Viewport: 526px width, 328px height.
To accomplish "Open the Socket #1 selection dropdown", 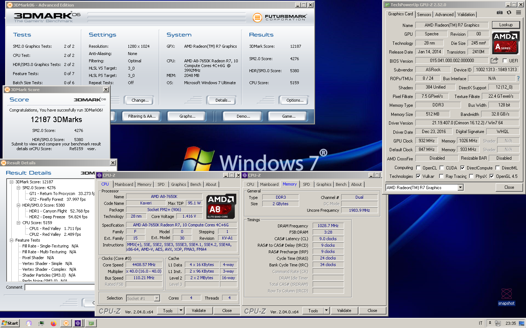I will [157, 298].
